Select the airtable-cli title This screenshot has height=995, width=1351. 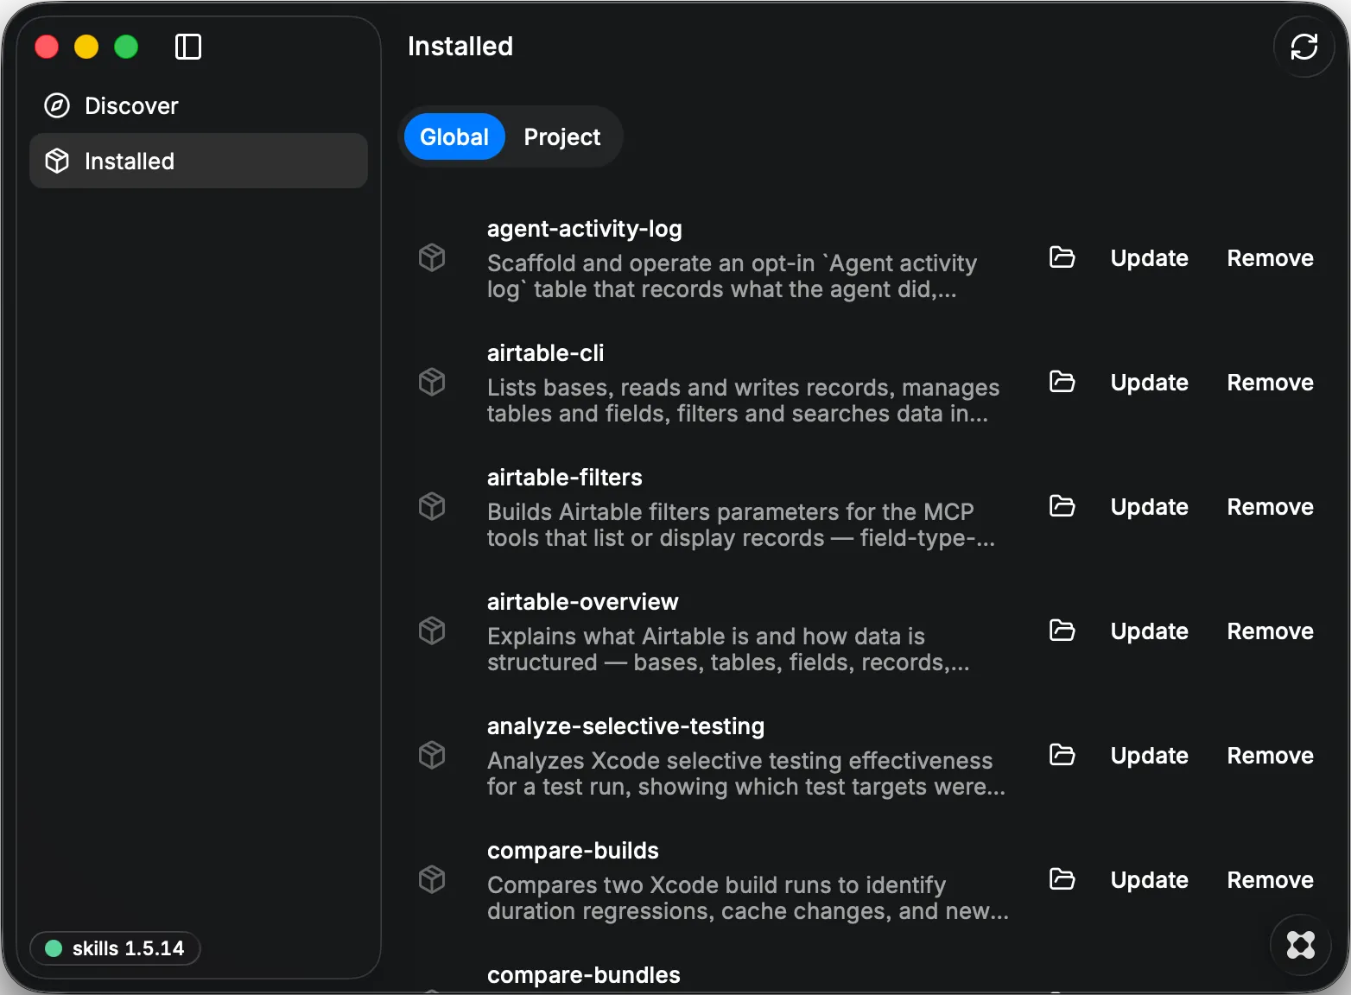point(545,353)
